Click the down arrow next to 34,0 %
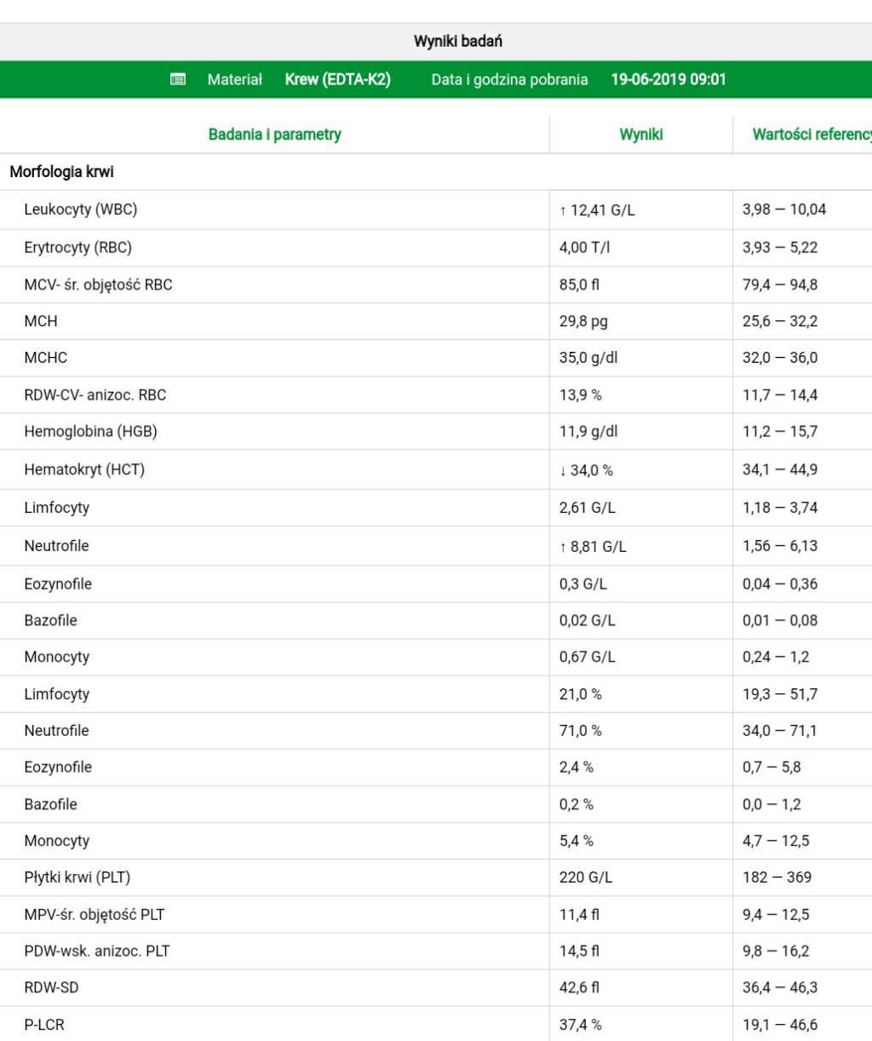872x1041 pixels. click(563, 471)
